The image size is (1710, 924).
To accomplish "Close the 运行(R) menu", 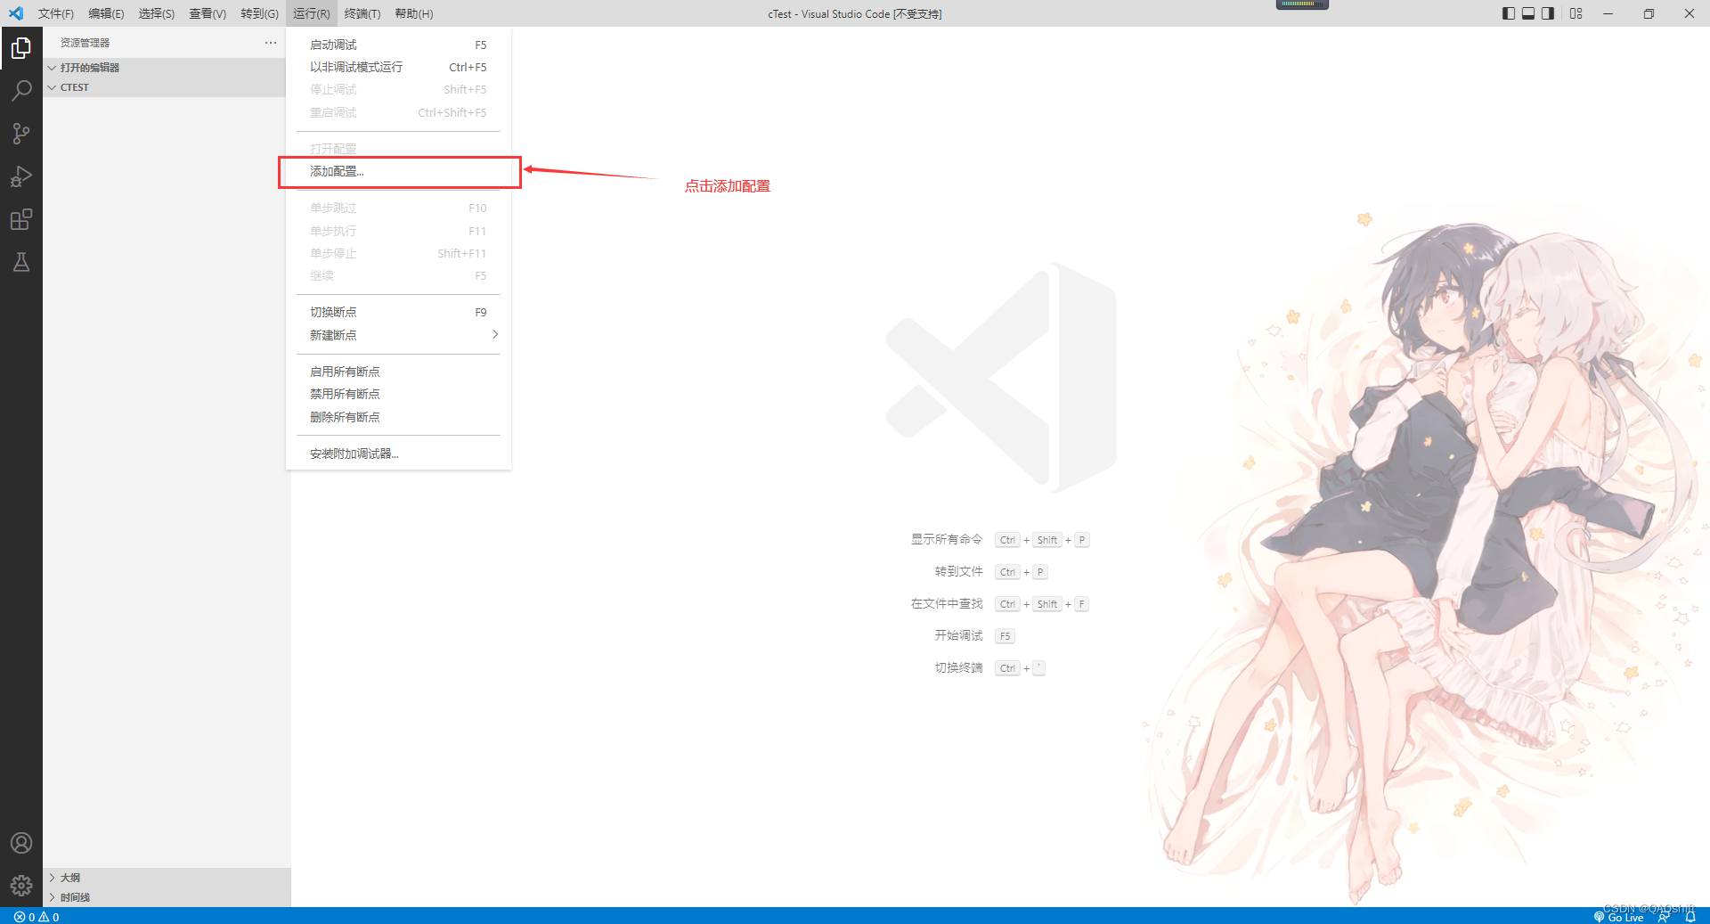I will [311, 13].
